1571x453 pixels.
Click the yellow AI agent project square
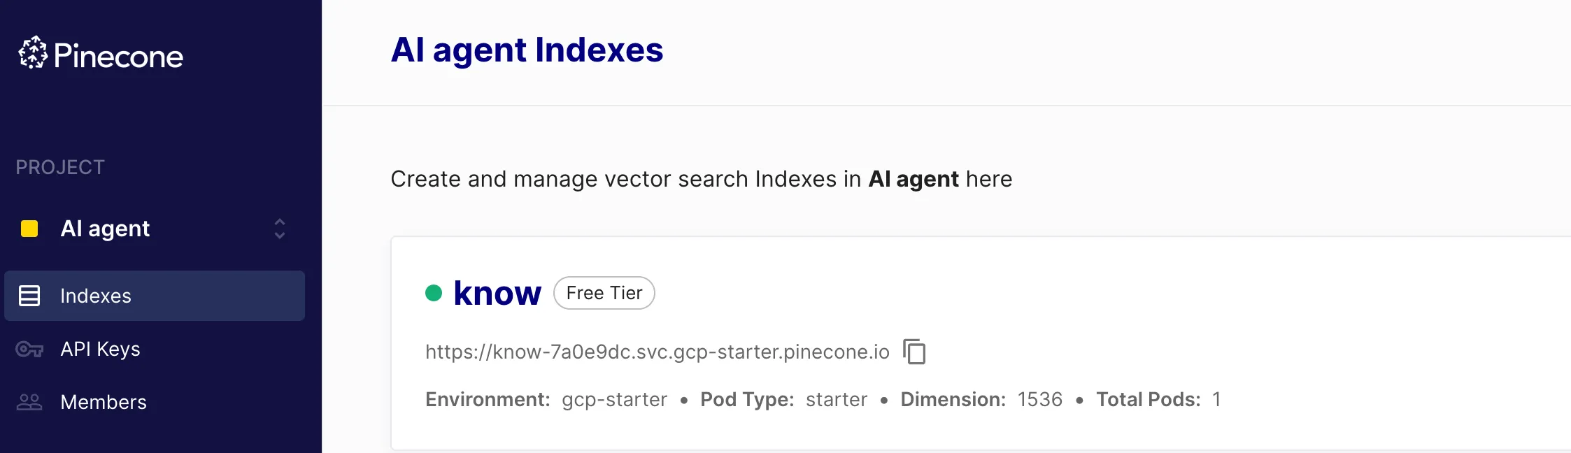[29, 229]
